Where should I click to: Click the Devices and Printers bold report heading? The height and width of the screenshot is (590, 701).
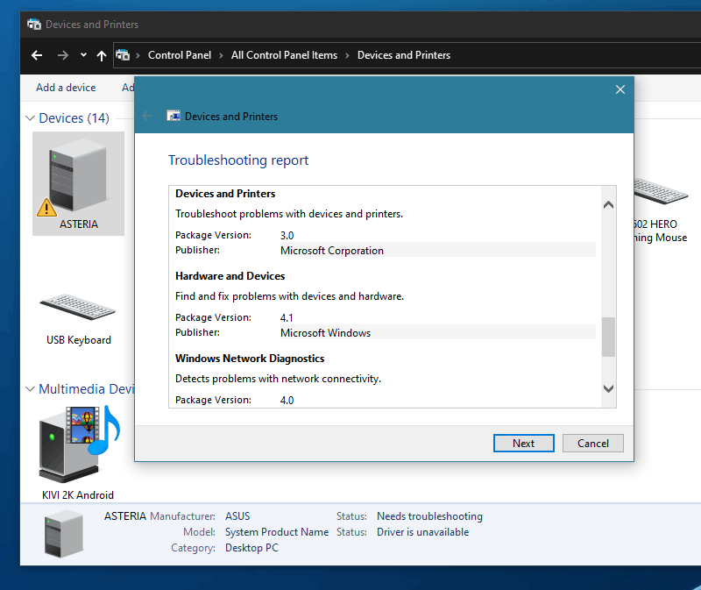coord(225,194)
